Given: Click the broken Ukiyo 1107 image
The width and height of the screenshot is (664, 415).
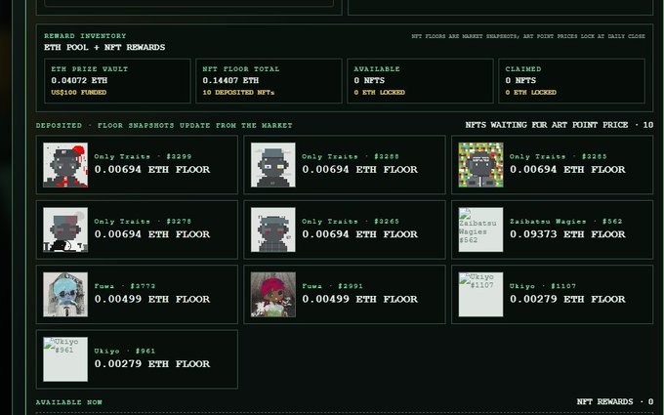Looking at the screenshot, I should coord(481,294).
